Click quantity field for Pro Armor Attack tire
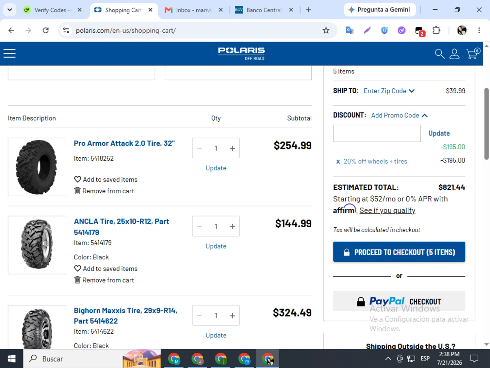 (x=216, y=149)
